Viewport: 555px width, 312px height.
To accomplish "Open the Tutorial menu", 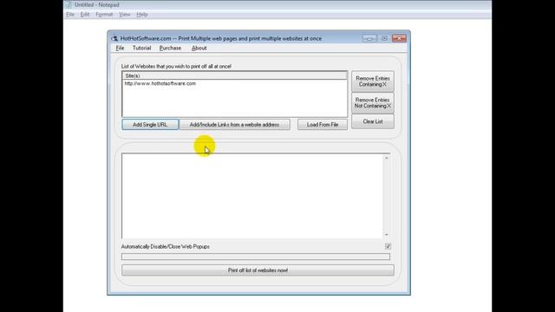I will pos(141,49).
